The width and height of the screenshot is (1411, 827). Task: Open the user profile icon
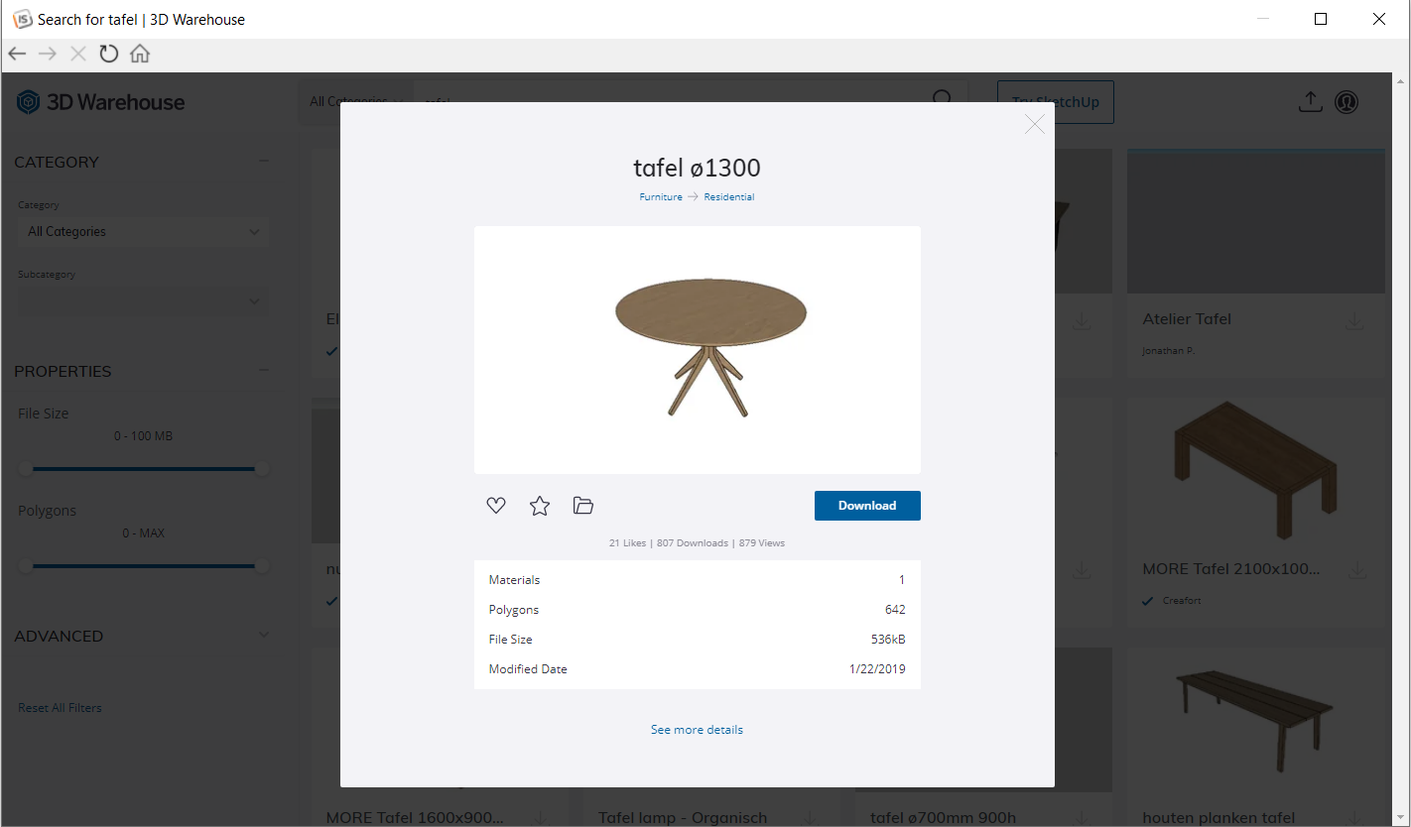click(1347, 101)
